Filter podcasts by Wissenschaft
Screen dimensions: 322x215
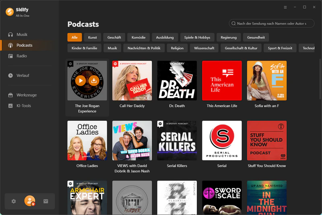(204, 48)
